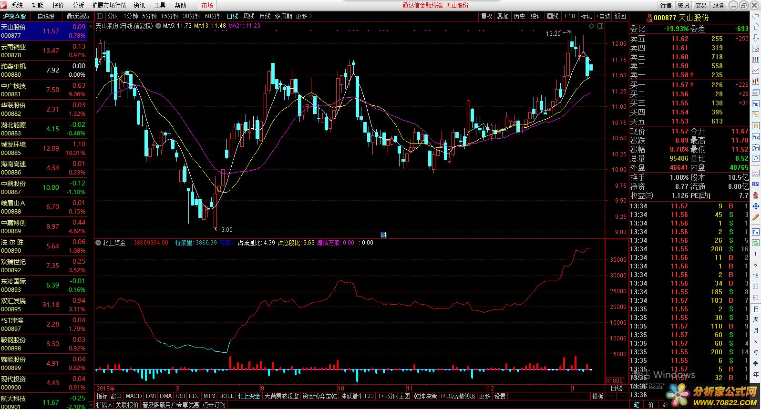This screenshot has height=410, width=761.
Task: Expand the 更多 time period options
Action: tap(304, 16)
